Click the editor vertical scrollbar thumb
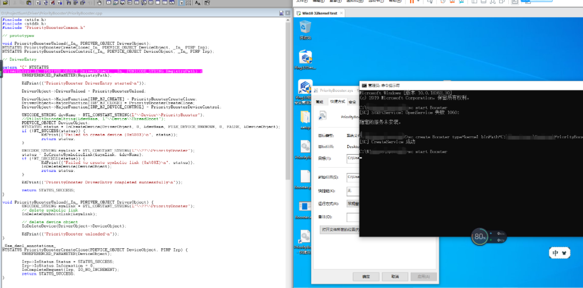The height and width of the screenshot is (288, 583). pyautogui.click(x=288, y=101)
